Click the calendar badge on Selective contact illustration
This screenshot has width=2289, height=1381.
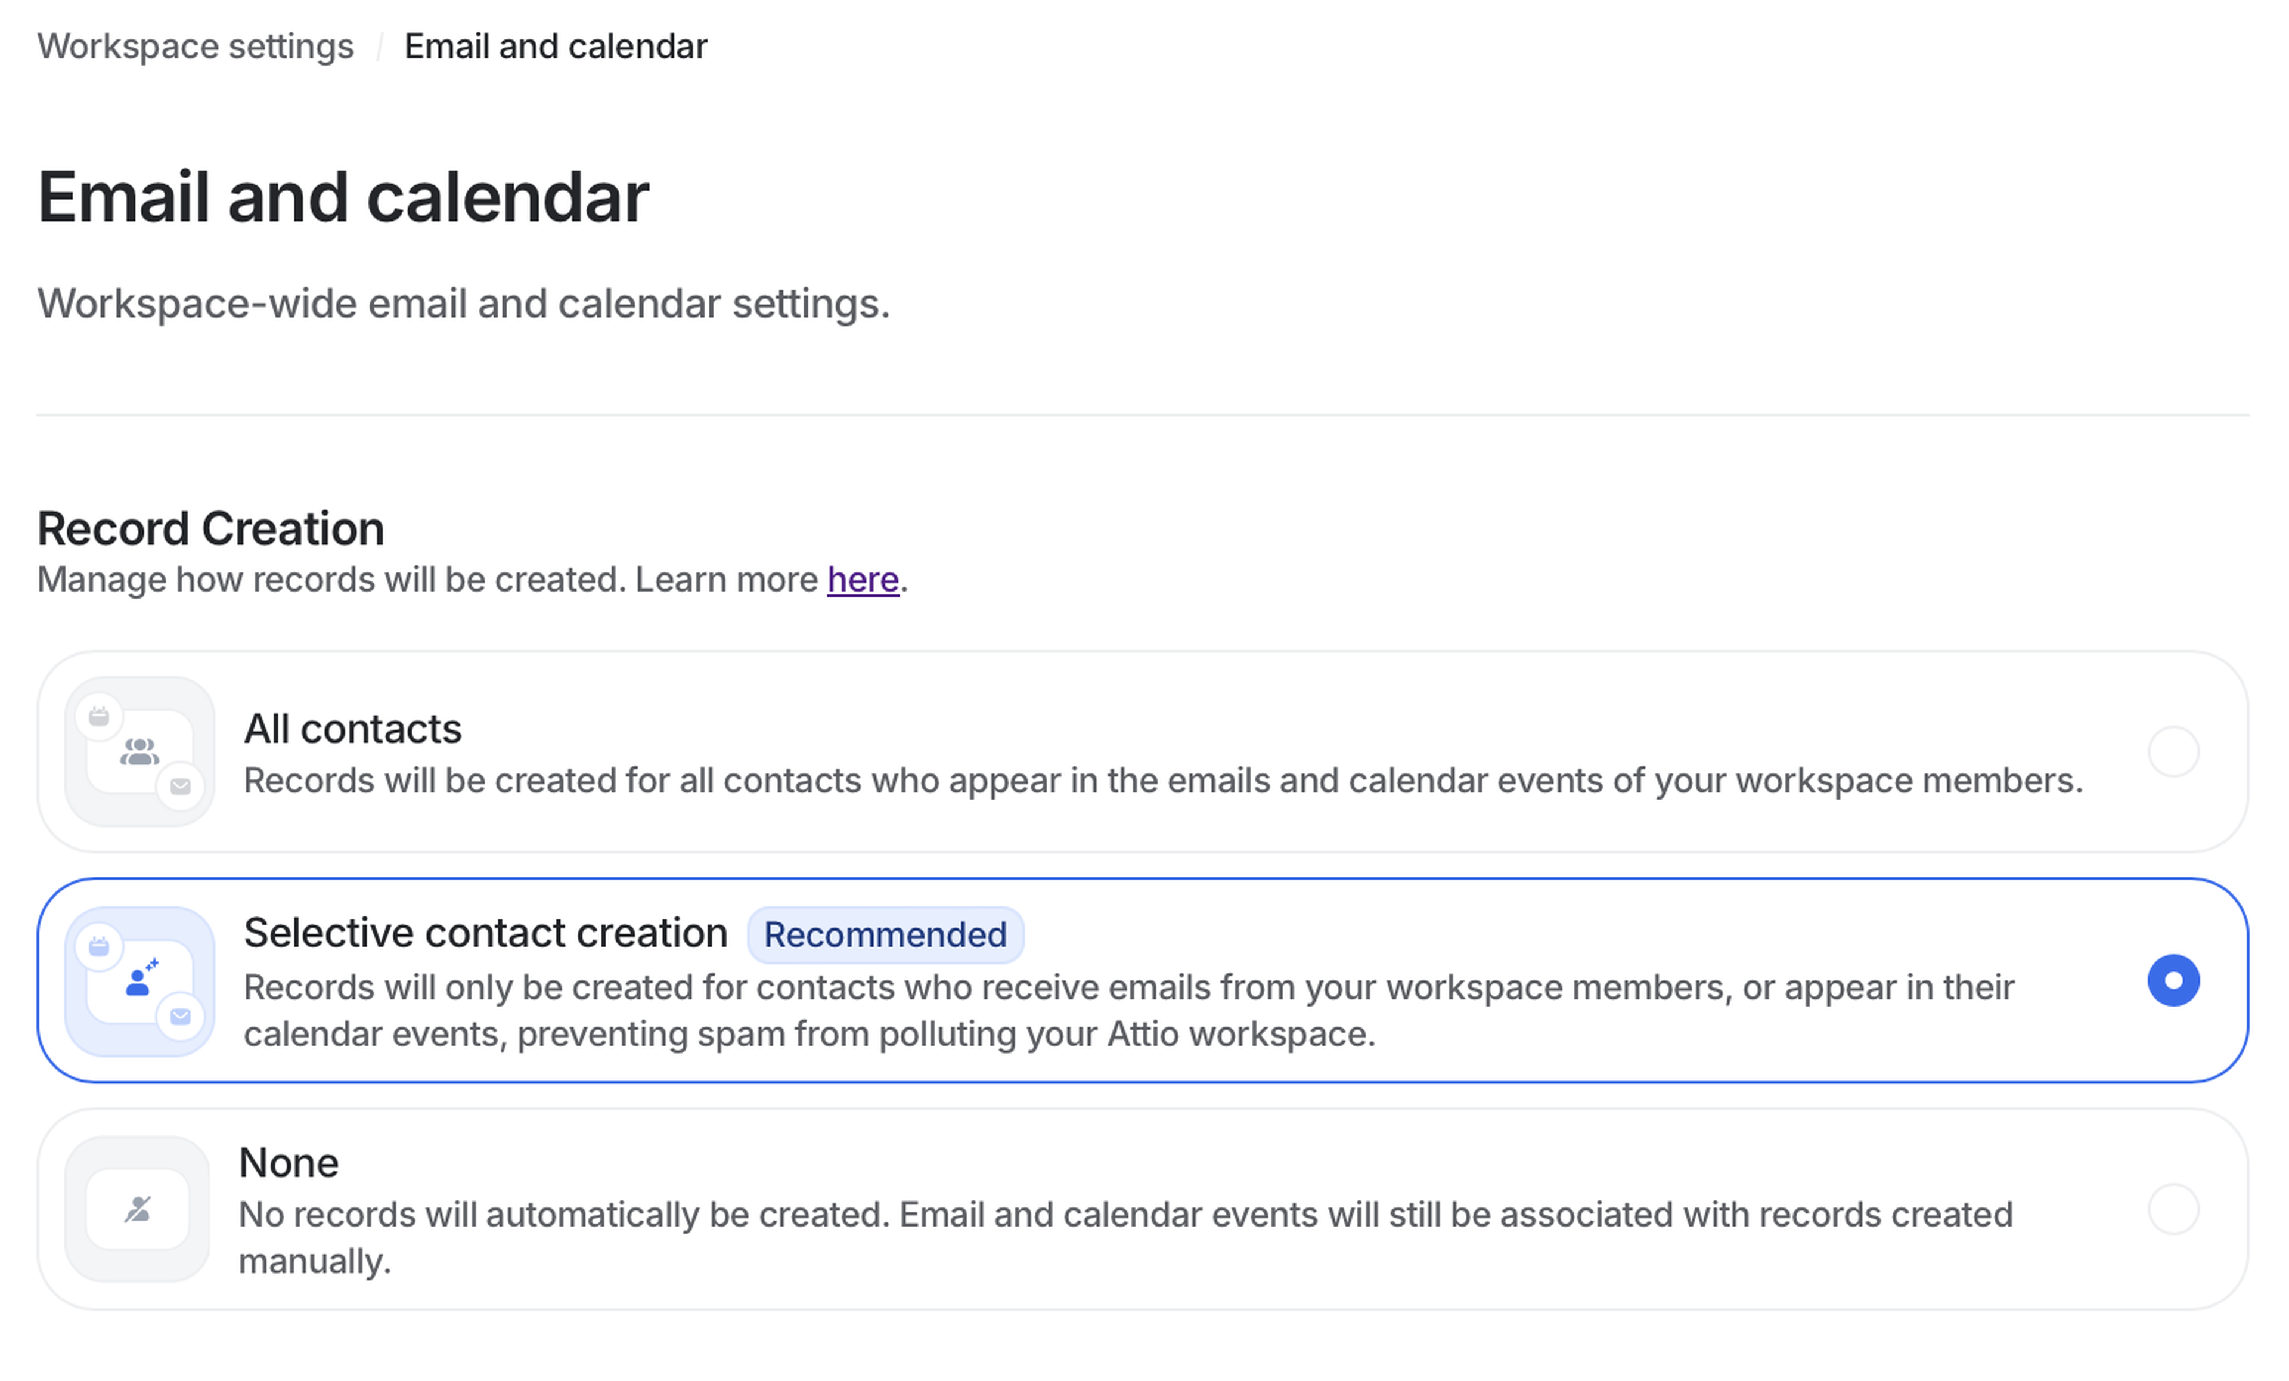[x=100, y=946]
